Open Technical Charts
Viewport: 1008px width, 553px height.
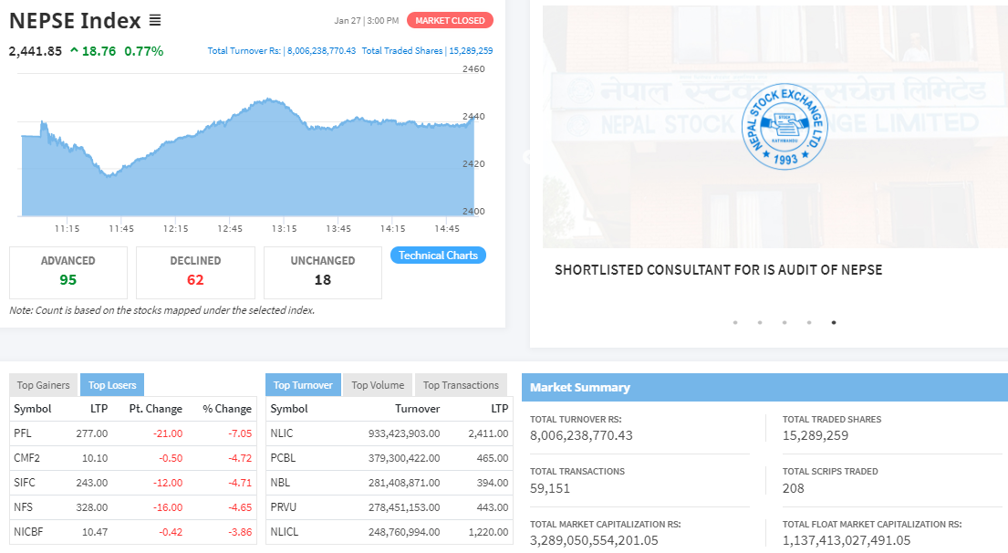pyautogui.click(x=438, y=256)
